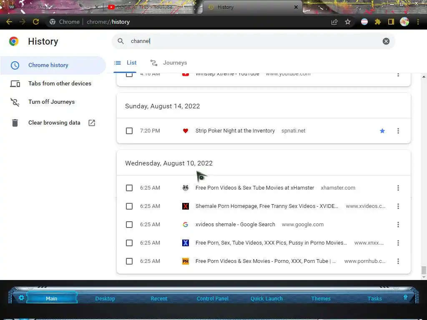Select the Strip Poker Night entry checkbox
This screenshot has width=427, height=320.
[x=129, y=131]
